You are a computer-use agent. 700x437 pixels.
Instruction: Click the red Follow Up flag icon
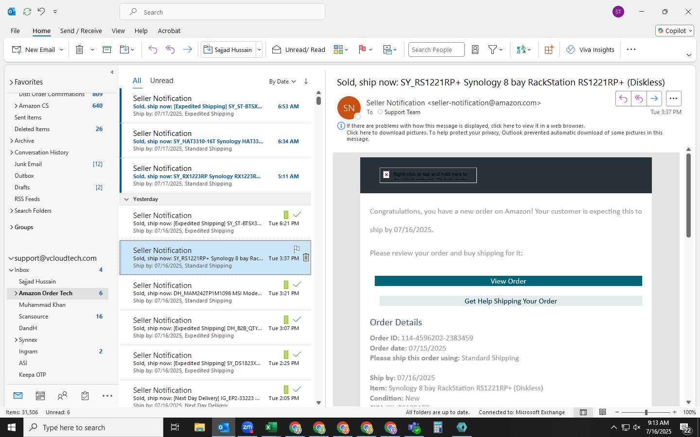tap(362, 50)
